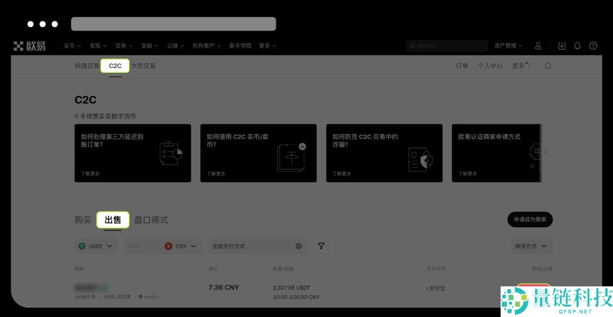
Task: Click the 申请成为商家 button
Action: [x=530, y=220]
